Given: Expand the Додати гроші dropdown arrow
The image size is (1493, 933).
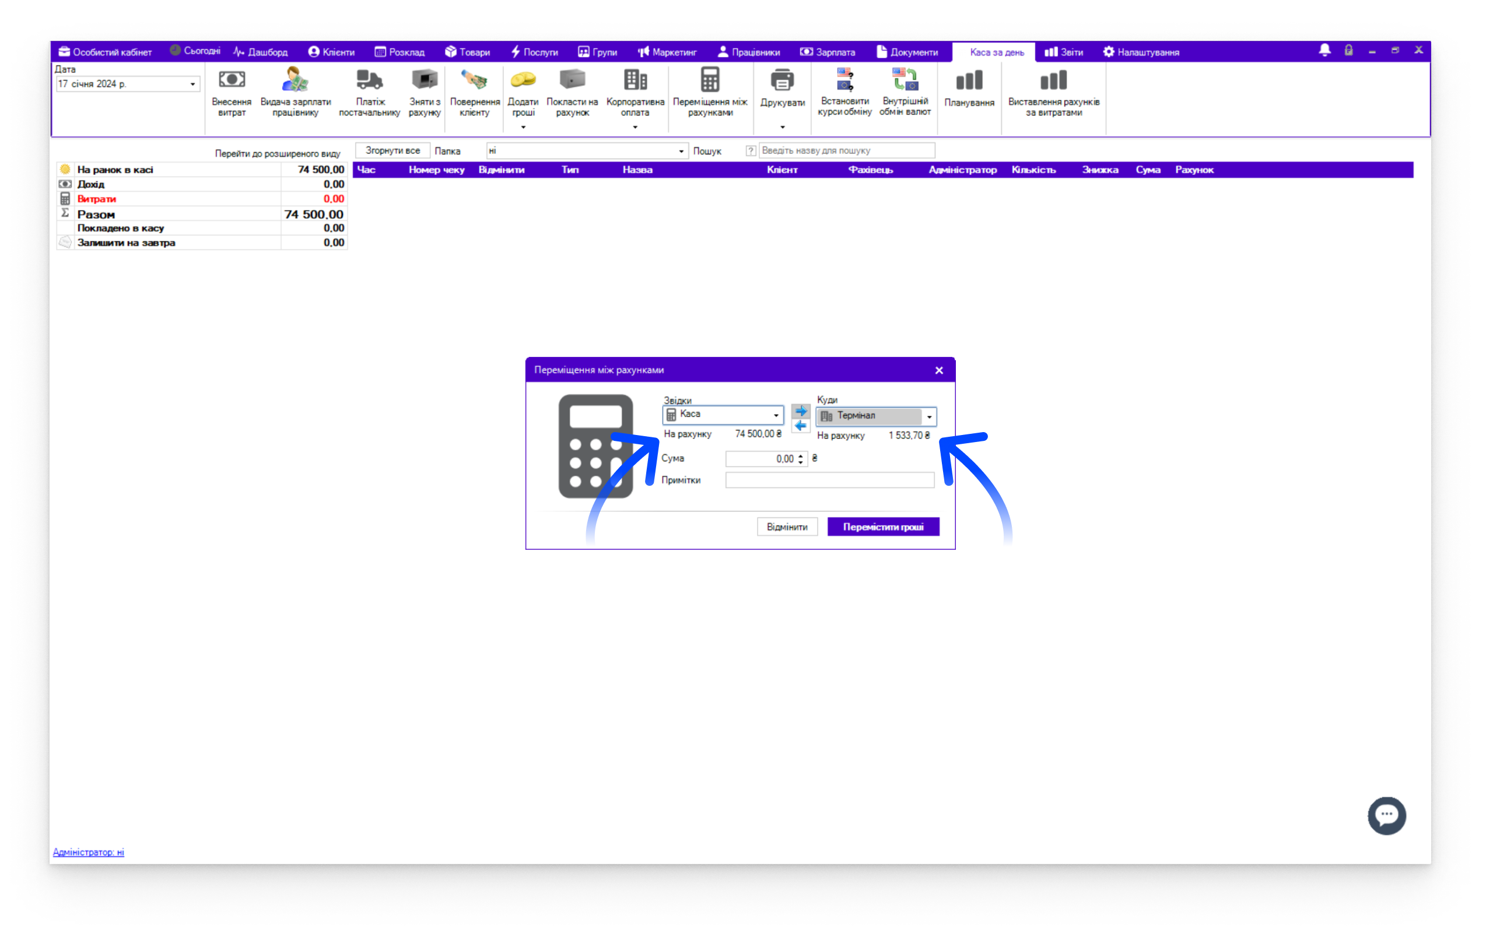Looking at the screenshot, I should point(523,127).
